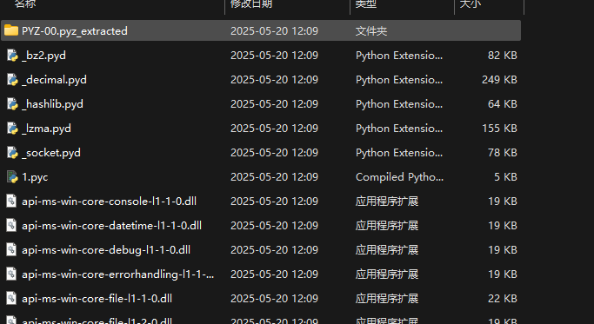Click the api-ms-win-core-datetime DLL icon
Viewport: 594px width, 324px height.
tap(11, 226)
